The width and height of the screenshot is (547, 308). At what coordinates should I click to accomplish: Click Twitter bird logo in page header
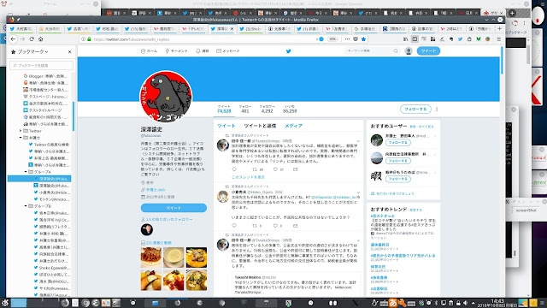289,51
